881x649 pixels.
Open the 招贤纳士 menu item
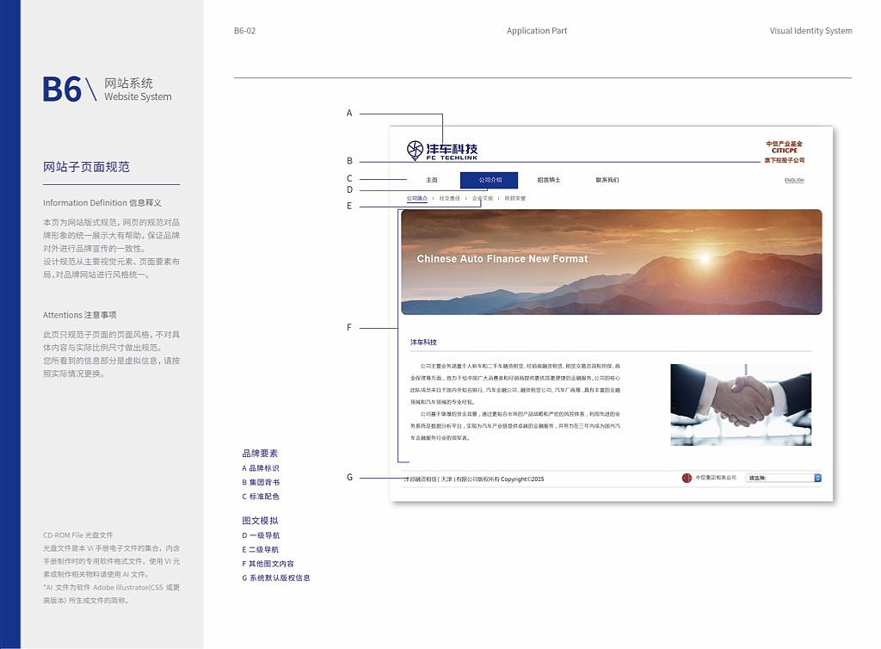click(549, 178)
